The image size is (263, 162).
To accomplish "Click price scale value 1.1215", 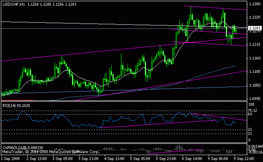I will click(255, 44).
